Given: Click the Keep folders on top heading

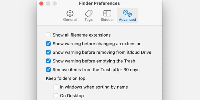Looking at the screenshot, I should click(66, 78).
